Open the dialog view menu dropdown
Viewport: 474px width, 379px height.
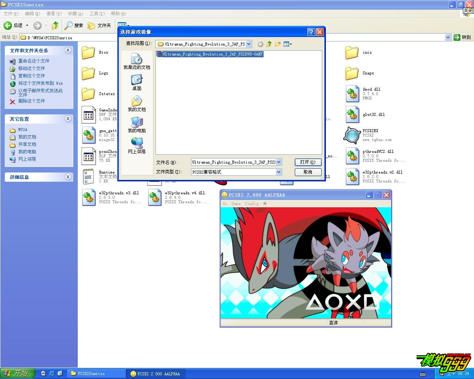click(x=288, y=44)
